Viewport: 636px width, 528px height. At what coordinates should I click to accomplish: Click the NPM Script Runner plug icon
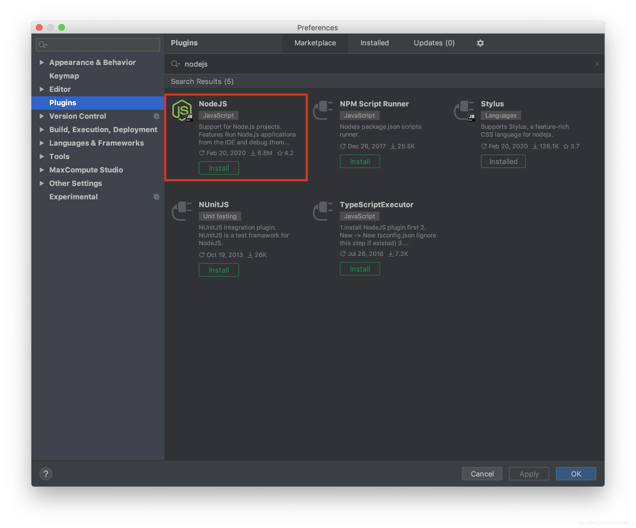tap(323, 110)
